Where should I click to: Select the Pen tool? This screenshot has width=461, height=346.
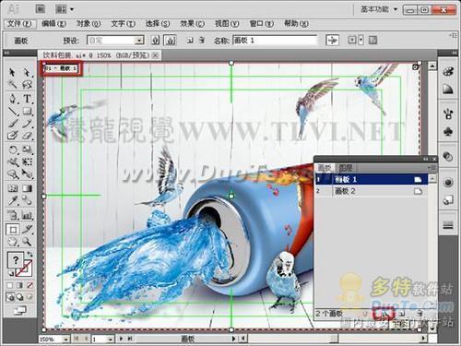(13, 99)
